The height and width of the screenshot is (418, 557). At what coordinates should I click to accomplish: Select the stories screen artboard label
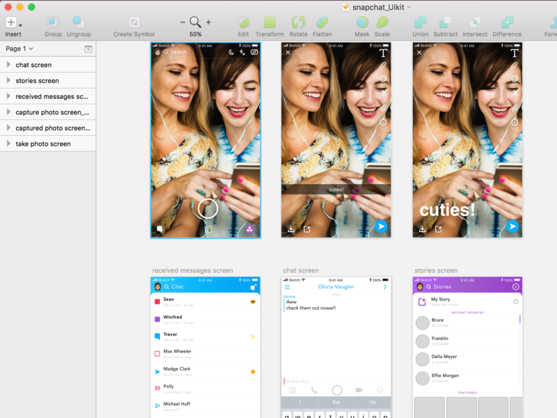(x=436, y=270)
